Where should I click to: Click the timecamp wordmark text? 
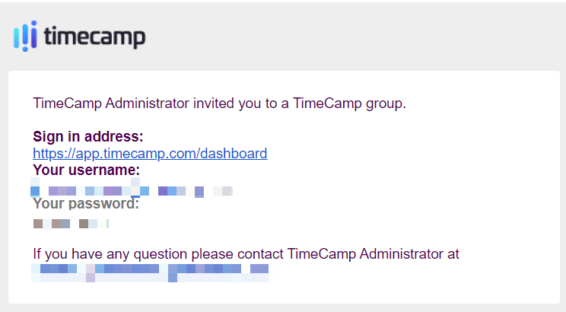tap(94, 37)
